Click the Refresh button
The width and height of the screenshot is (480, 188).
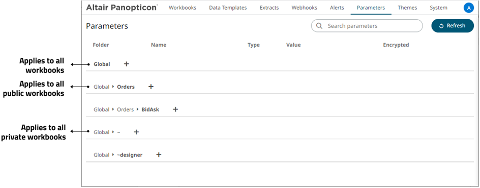[453, 26]
